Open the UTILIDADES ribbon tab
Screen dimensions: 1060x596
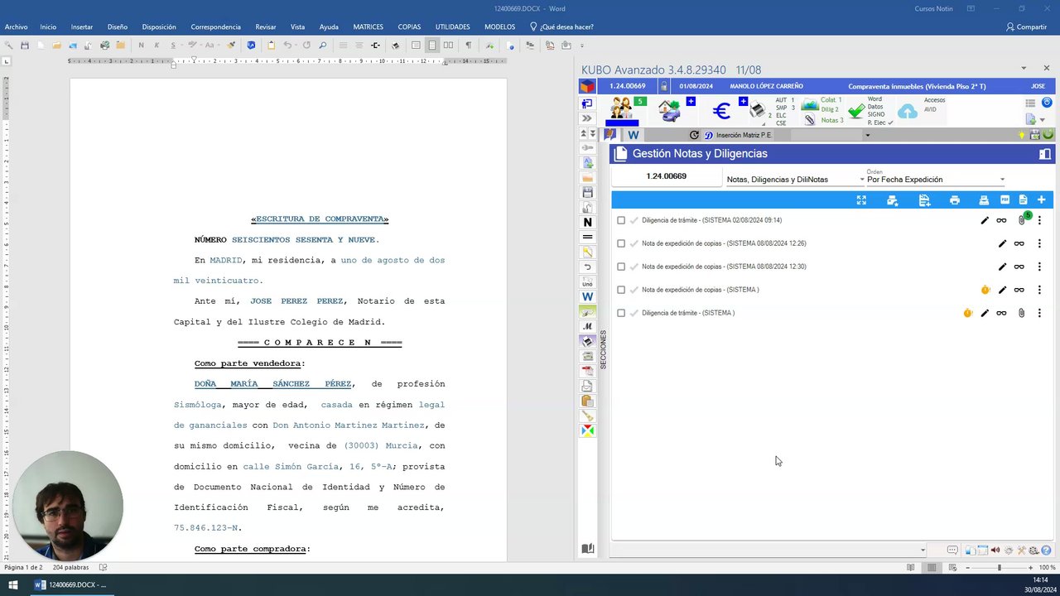452,26
